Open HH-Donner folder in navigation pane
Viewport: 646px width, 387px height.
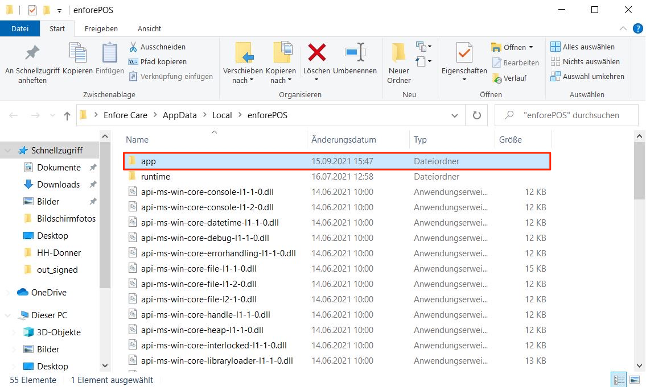[59, 253]
